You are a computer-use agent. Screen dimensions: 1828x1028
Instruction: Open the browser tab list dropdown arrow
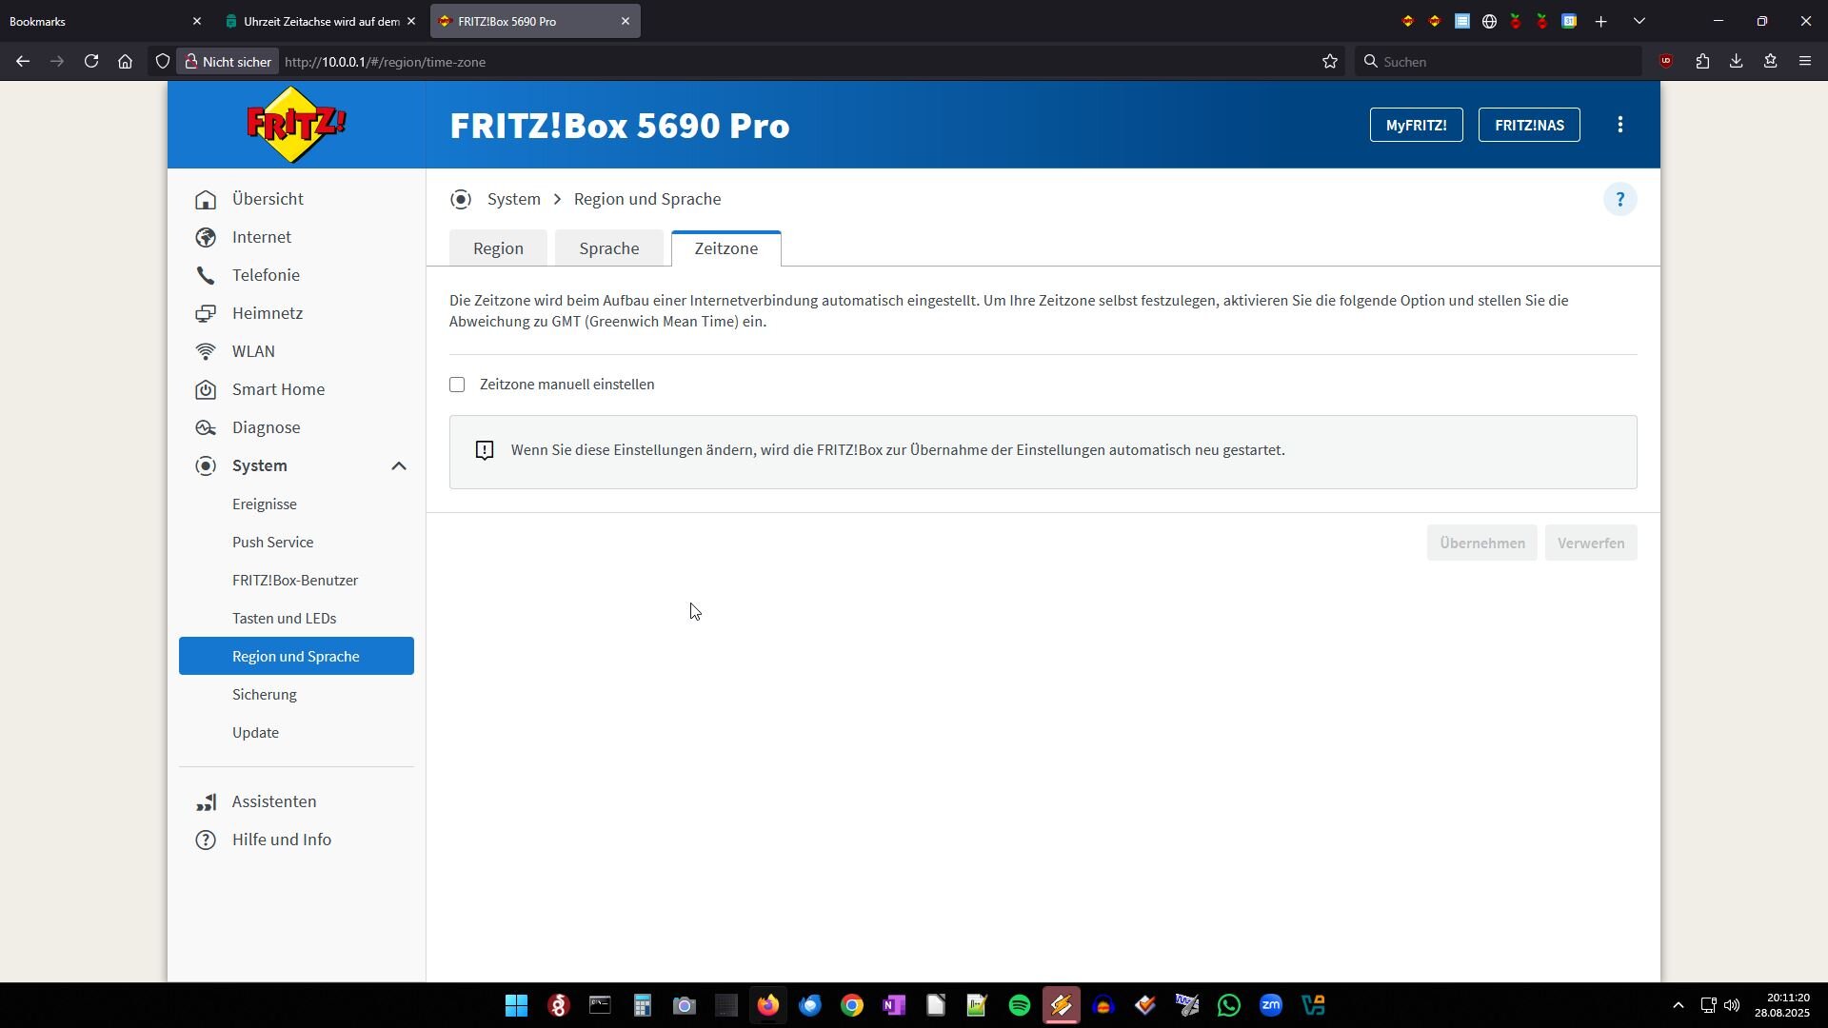[1639, 21]
